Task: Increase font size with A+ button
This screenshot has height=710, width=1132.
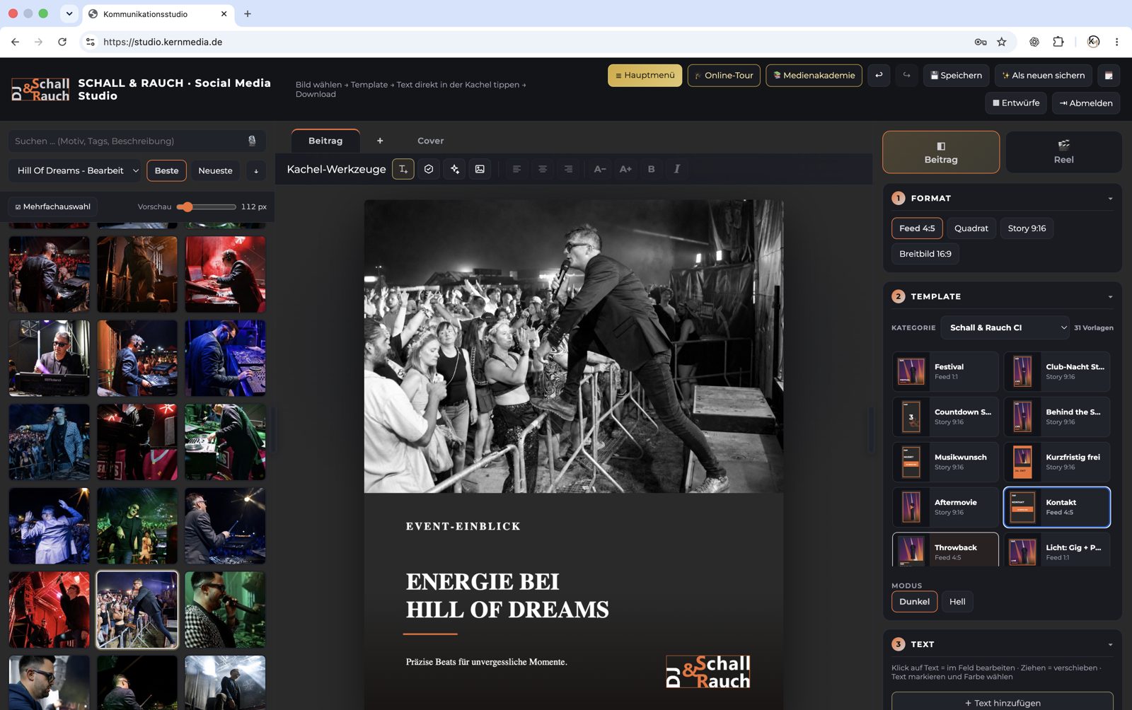Action: 625,169
